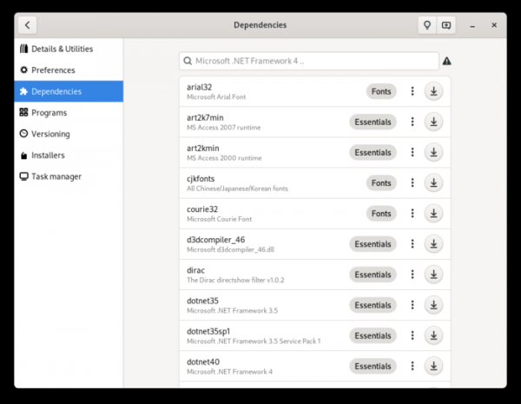521x404 pixels.
Task: Click the Essentials tag on art2kmin
Action: pos(373,152)
